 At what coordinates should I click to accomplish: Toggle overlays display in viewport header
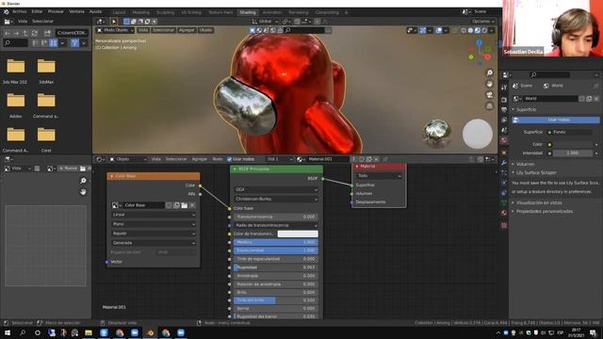pos(439,30)
